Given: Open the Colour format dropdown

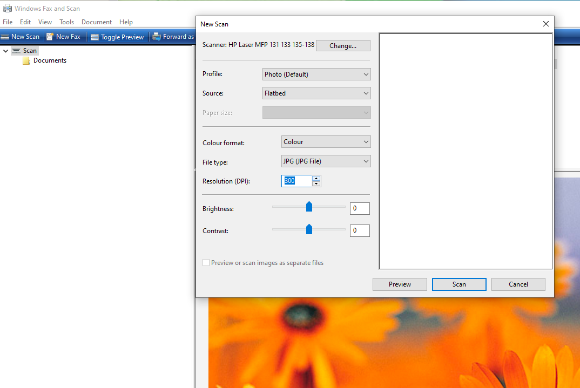Looking at the screenshot, I should [326, 142].
